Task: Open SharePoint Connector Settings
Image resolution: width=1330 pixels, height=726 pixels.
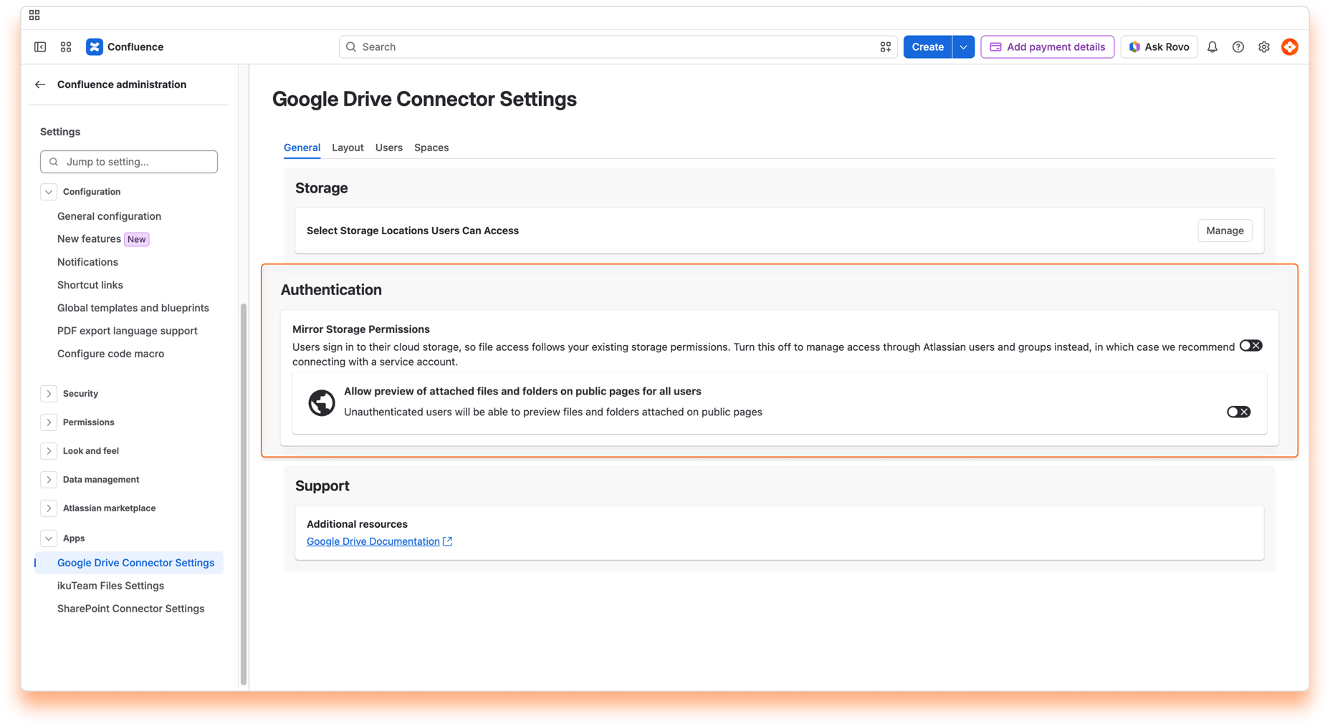Action: pos(130,609)
